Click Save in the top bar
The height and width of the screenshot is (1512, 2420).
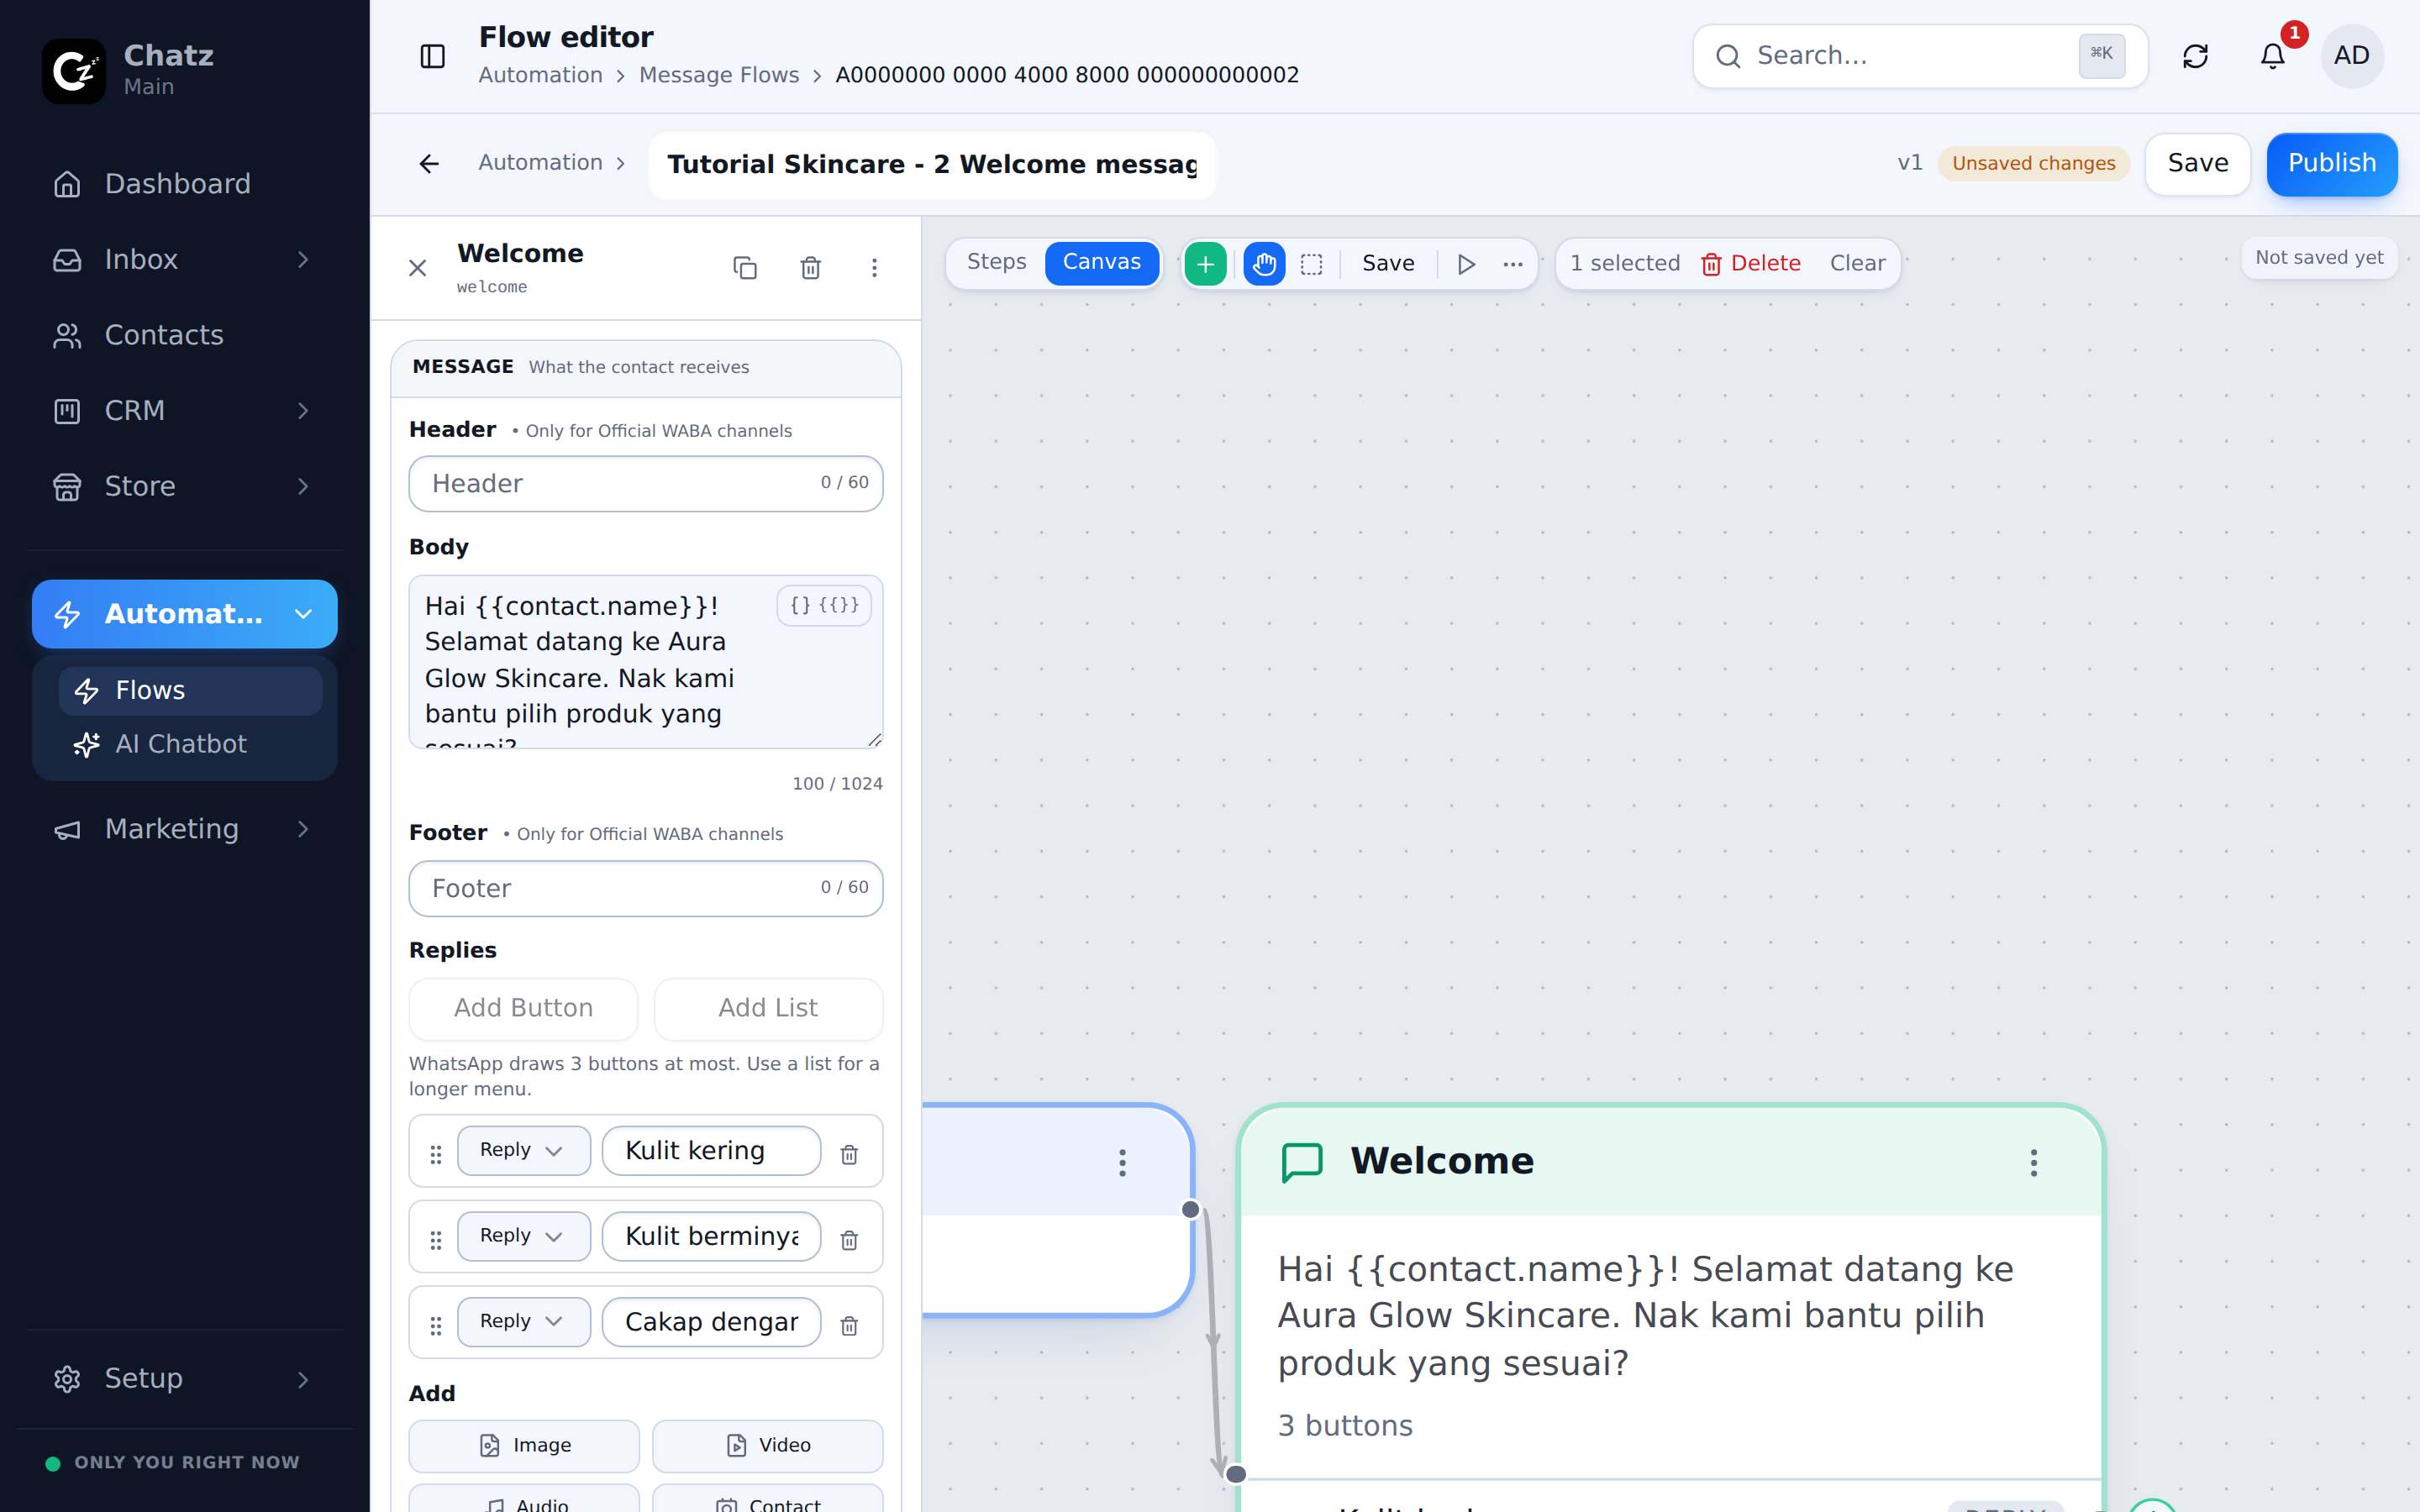(x=2197, y=163)
